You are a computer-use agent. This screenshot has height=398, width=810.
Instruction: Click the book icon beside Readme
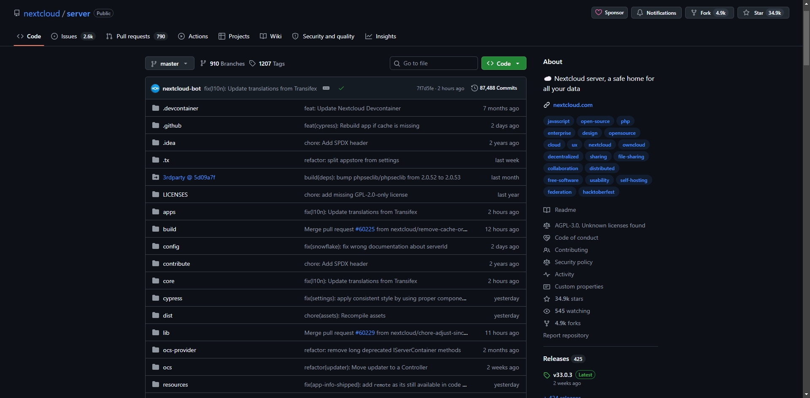point(547,210)
